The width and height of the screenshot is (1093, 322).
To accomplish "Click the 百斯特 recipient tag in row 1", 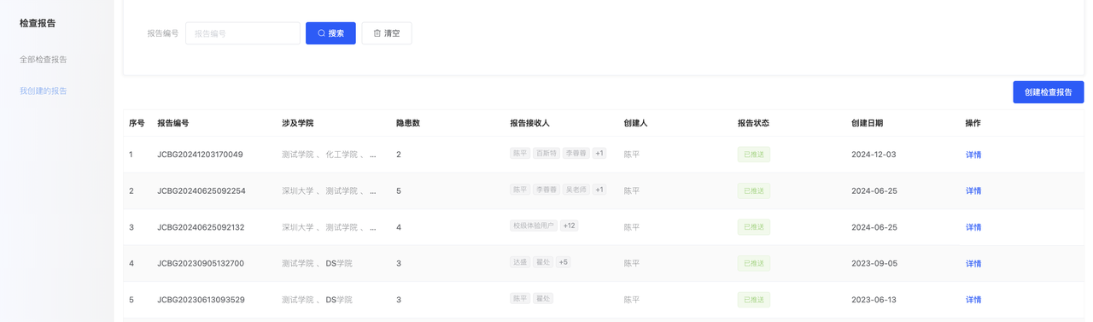I will point(546,153).
